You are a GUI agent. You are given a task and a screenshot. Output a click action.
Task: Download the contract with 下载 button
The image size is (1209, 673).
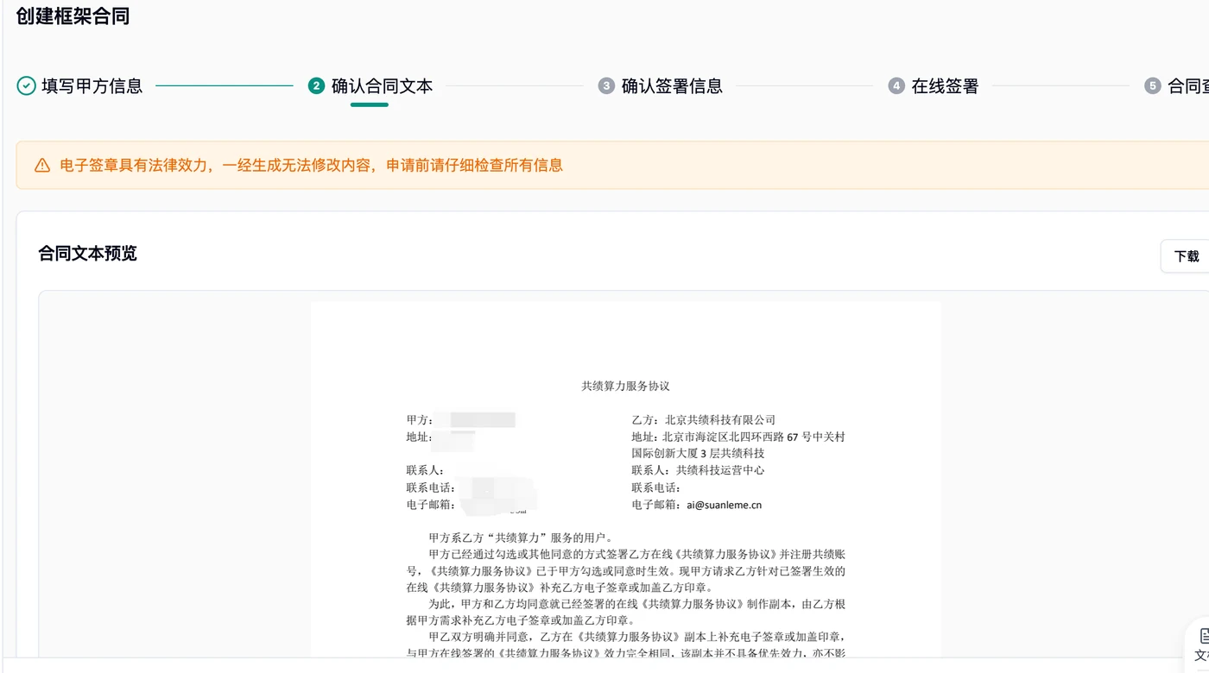pyautogui.click(x=1187, y=256)
